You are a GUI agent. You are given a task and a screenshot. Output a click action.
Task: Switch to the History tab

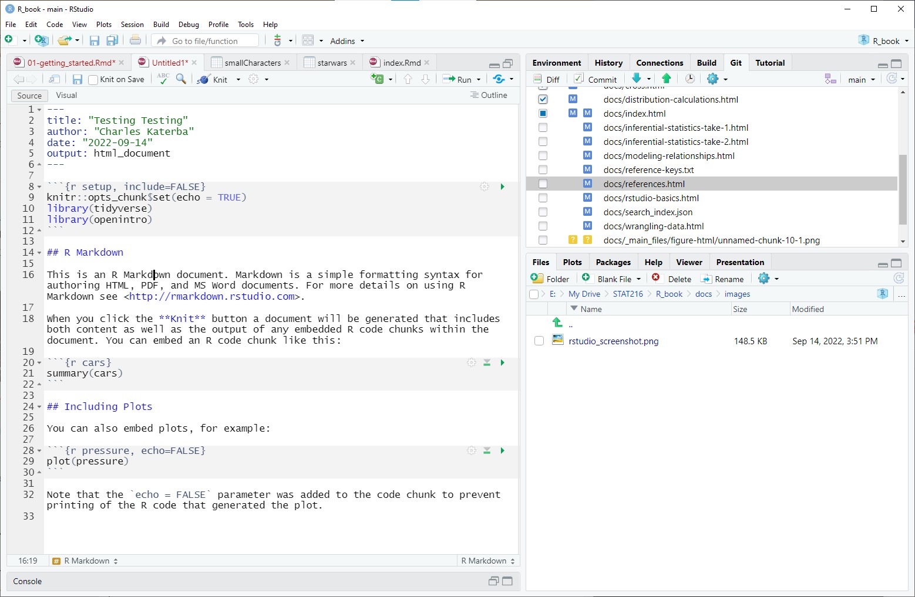tap(608, 63)
